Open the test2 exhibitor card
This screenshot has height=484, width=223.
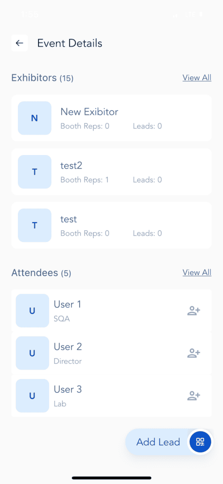coord(111,172)
